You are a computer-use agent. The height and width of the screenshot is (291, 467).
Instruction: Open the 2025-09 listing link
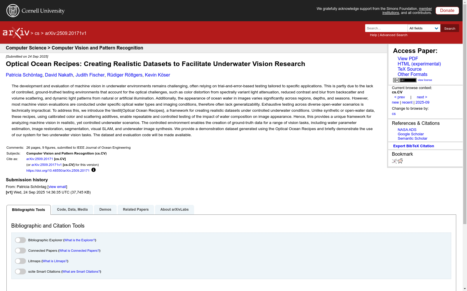coord(422,102)
